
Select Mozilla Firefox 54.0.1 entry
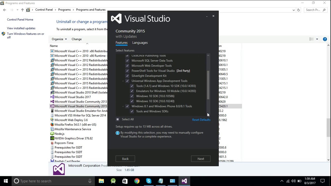tap(75, 125)
